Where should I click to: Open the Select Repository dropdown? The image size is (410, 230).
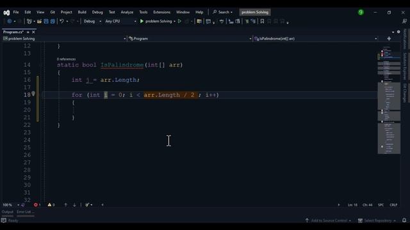pyautogui.click(x=377, y=220)
